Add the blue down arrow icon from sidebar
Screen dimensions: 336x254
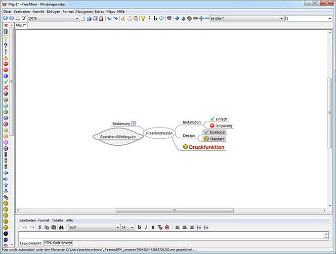pyautogui.click(x=6, y=191)
